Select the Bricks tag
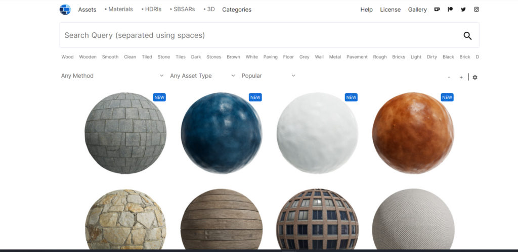 399,57
